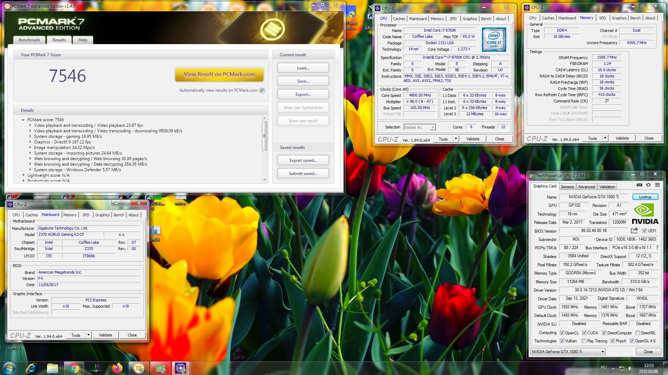Screen dimensions: 668x375
Task: Open Windows Explorer from the taskbar
Action: pos(52,368)
